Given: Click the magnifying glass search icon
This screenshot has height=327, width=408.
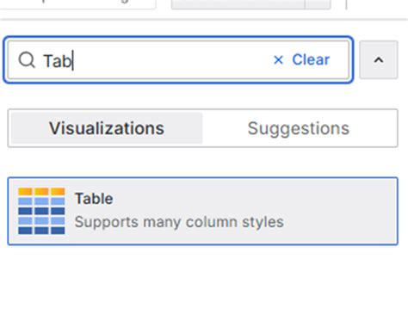Looking at the screenshot, I should (x=27, y=60).
